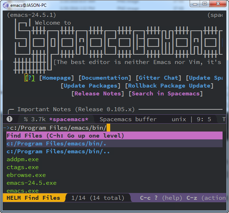Click the HELM Find Files modeline label
The height and width of the screenshot is (213, 229).
click(33, 198)
